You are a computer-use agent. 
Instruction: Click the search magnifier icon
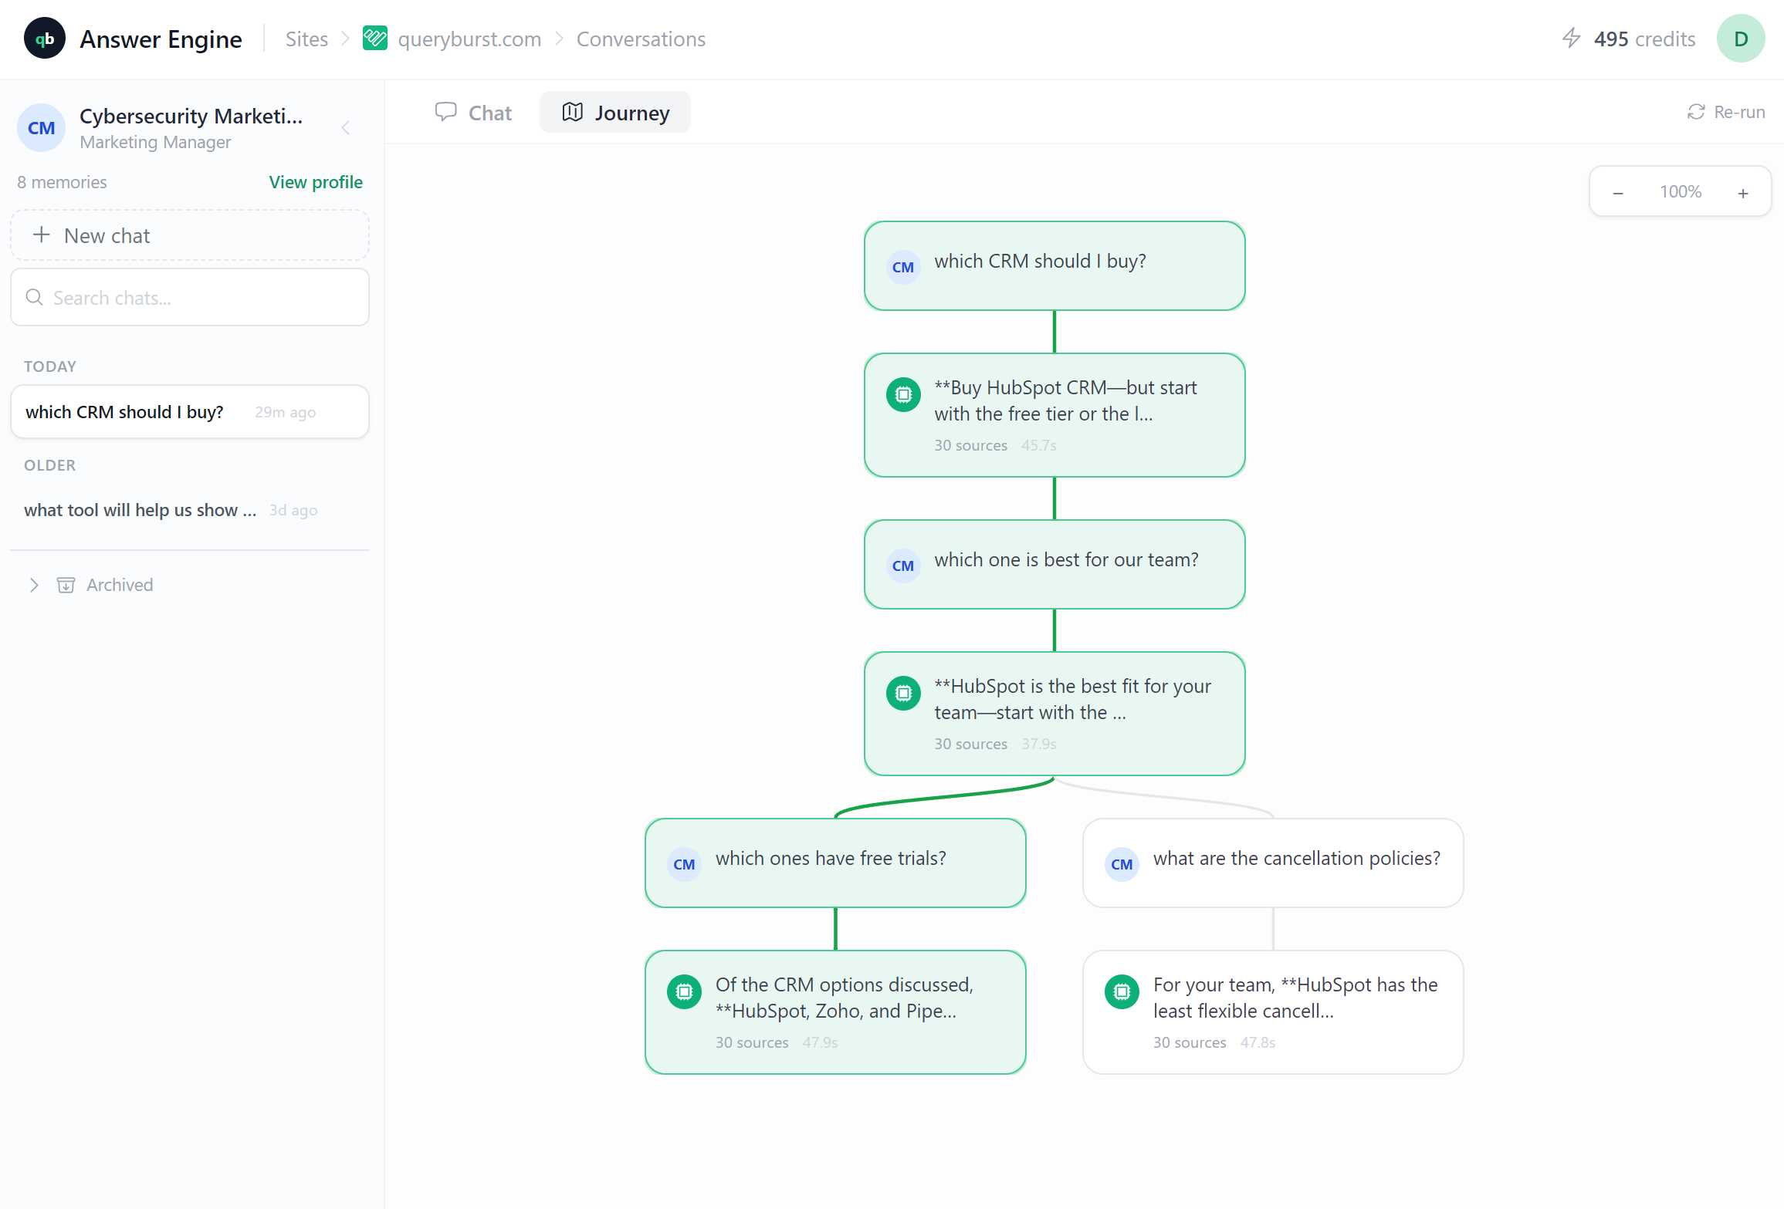coord(35,297)
